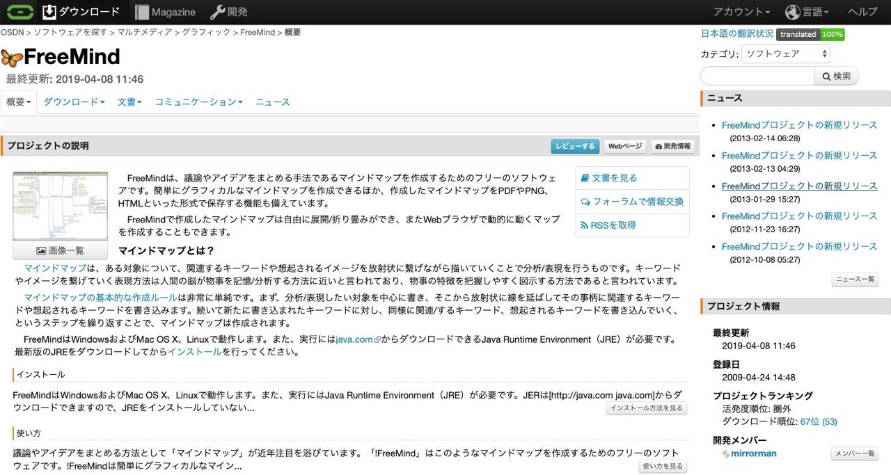Click the マインドマップ link in description

55,268
